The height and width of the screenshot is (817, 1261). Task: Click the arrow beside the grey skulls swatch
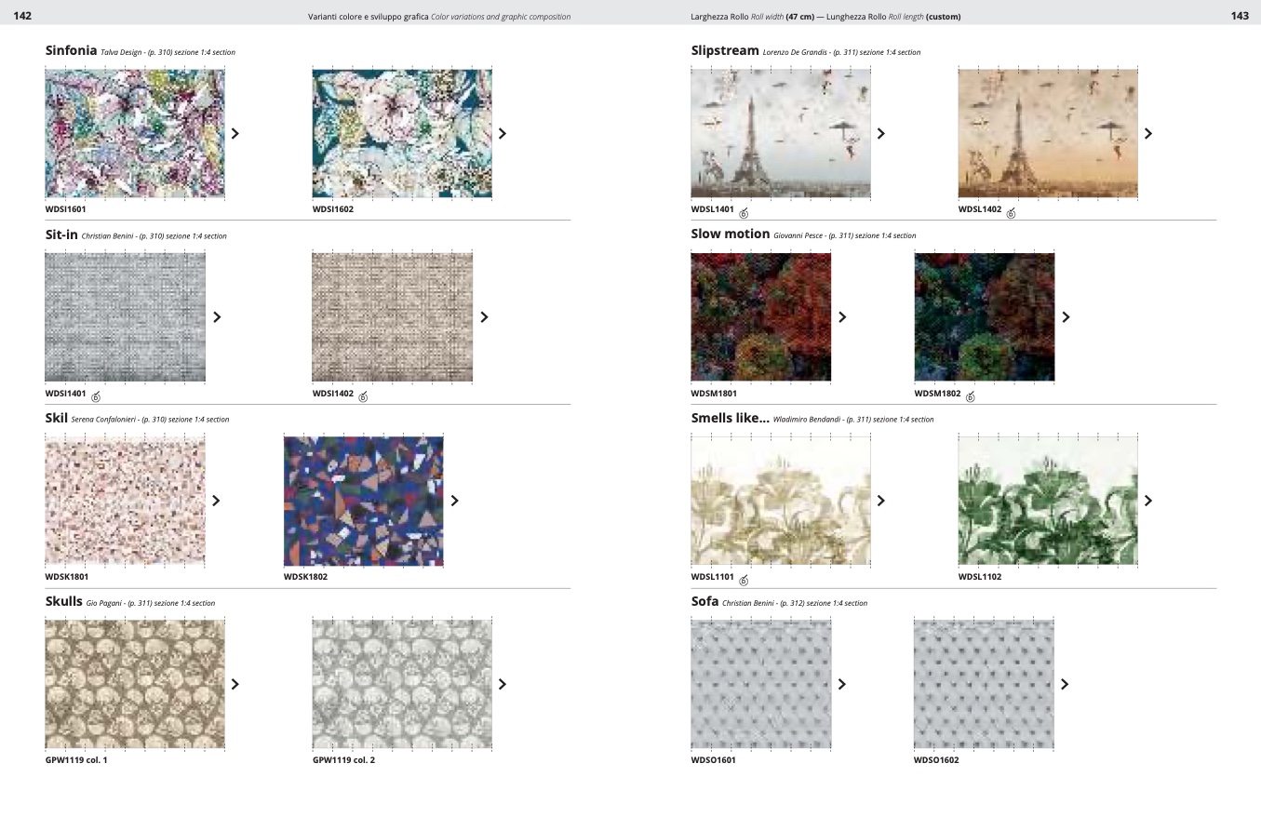tap(503, 684)
